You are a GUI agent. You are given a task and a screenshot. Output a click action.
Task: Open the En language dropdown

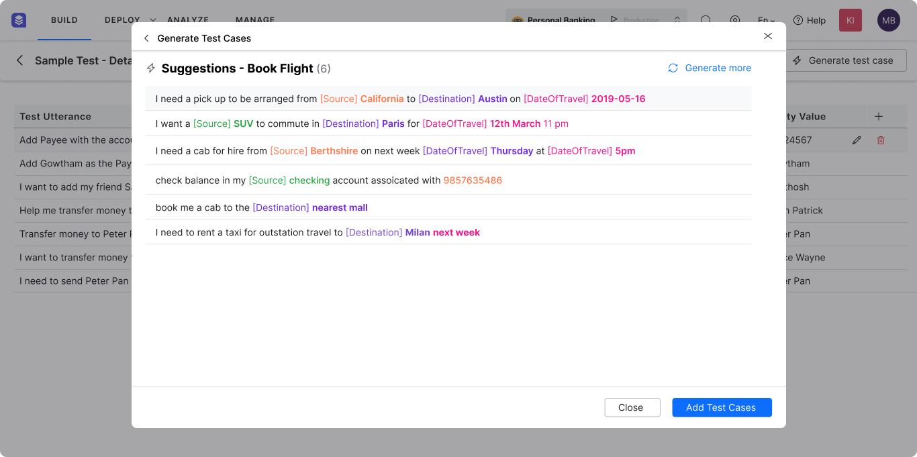[766, 20]
